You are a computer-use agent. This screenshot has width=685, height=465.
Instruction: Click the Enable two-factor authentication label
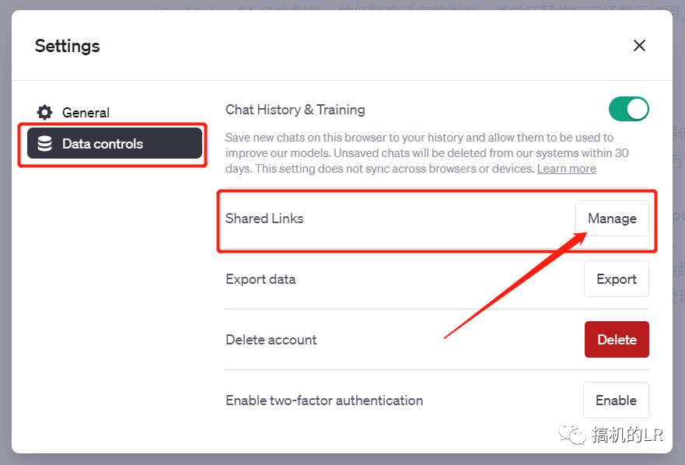pos(324,400)
